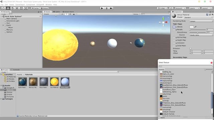Image resolution: width=214 pixels, height=120 pixels.
Task: Open the smoothness Source dropdown
Action: 201,35
